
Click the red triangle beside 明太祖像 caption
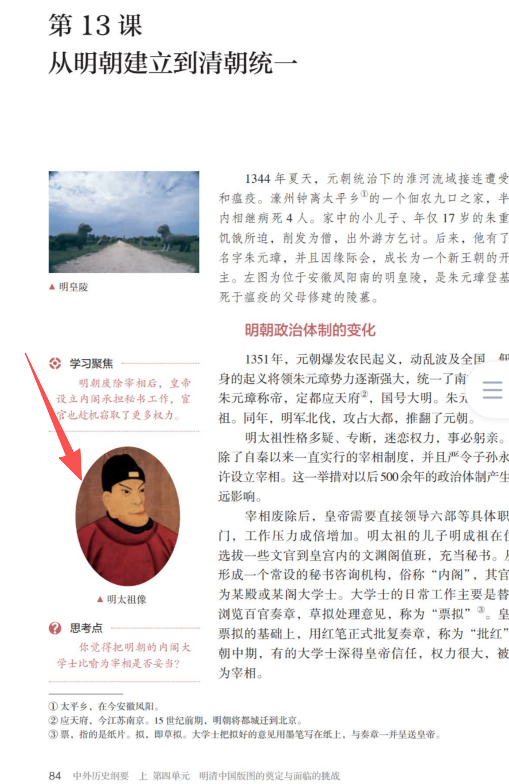[100, 600]
